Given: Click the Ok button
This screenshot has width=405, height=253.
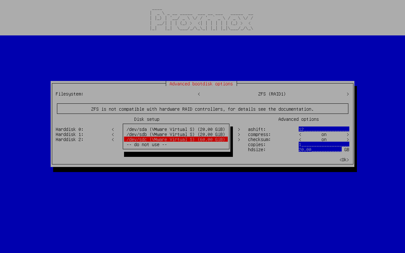Looking at the screenshot, I should (x=344, y=160).
